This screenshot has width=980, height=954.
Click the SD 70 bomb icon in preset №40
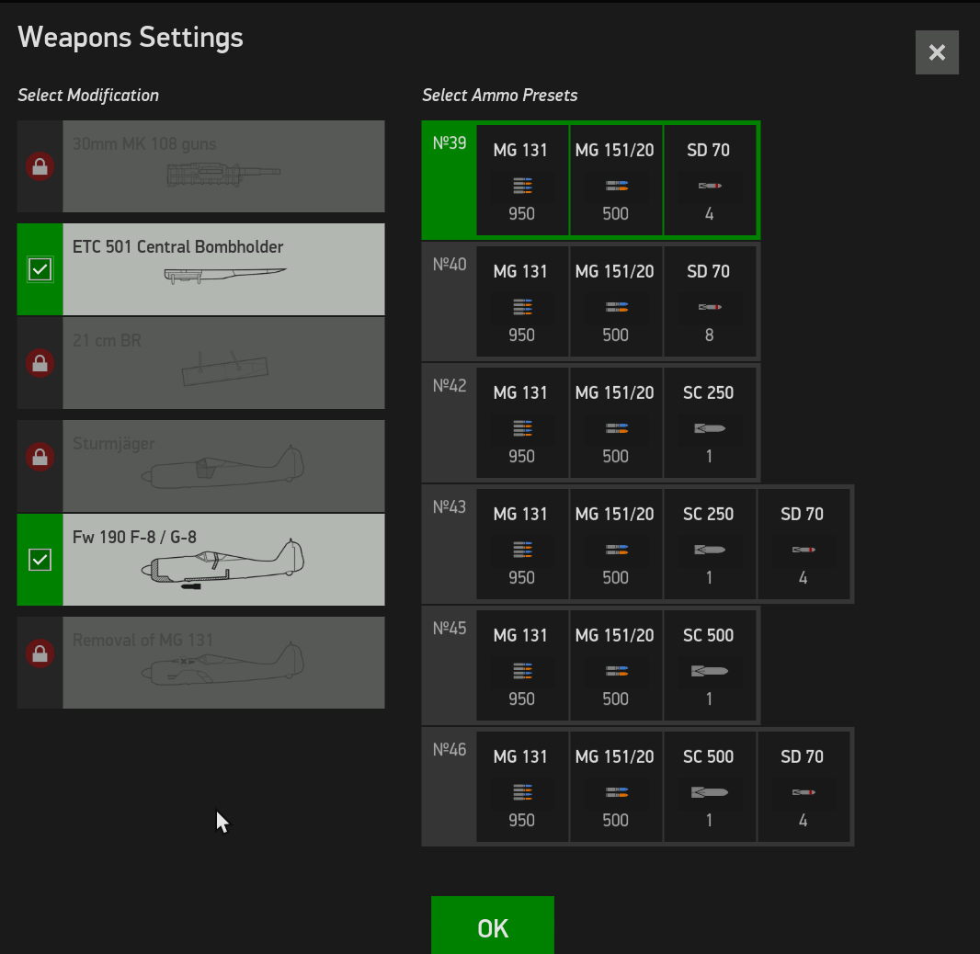pyautogui.click(x=710, y=307)
